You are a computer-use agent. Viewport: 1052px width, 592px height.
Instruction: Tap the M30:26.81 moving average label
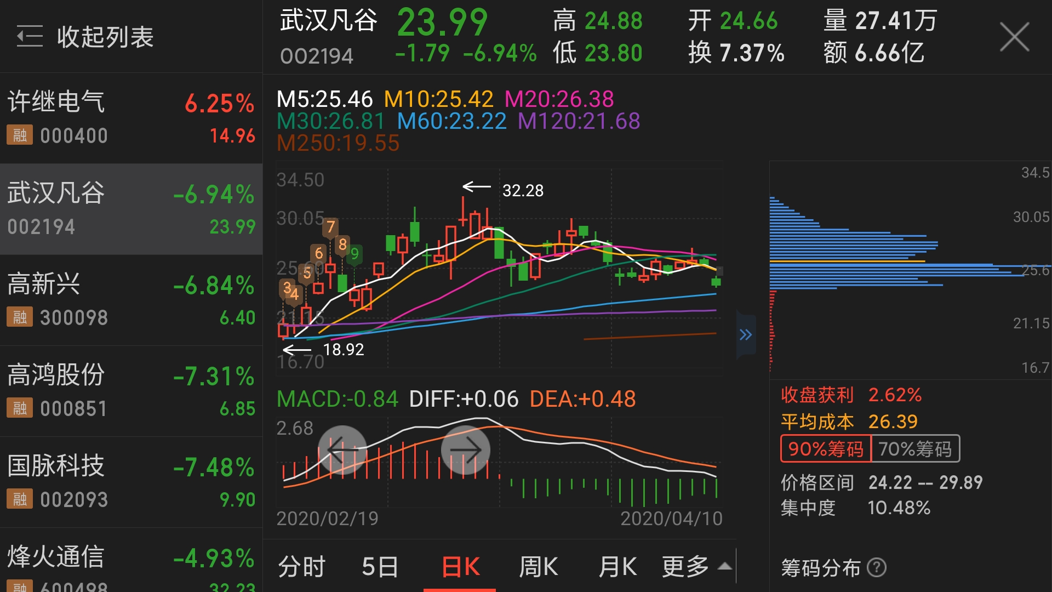point(331,121)
